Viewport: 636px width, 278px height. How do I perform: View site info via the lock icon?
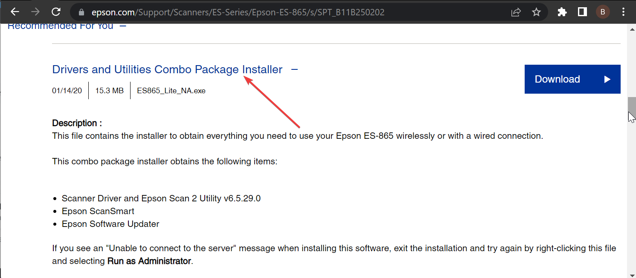(x=82, y=12)
